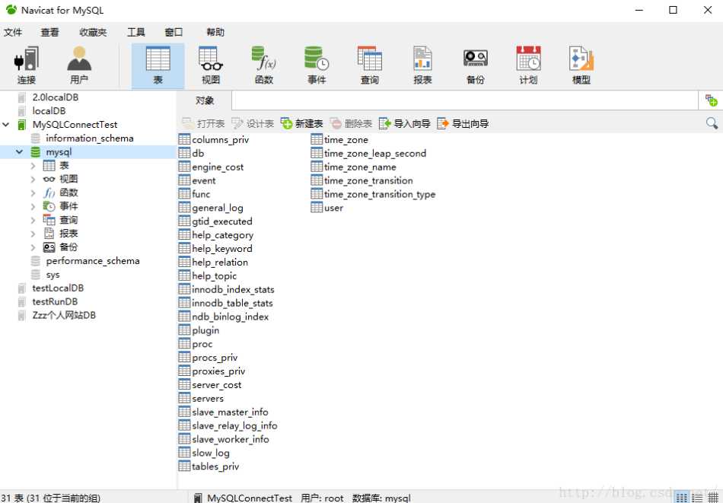The width and height of the screenshot is (723, 503).
Task: Open the 窗口 menu
Action: (x=174, y=32)
